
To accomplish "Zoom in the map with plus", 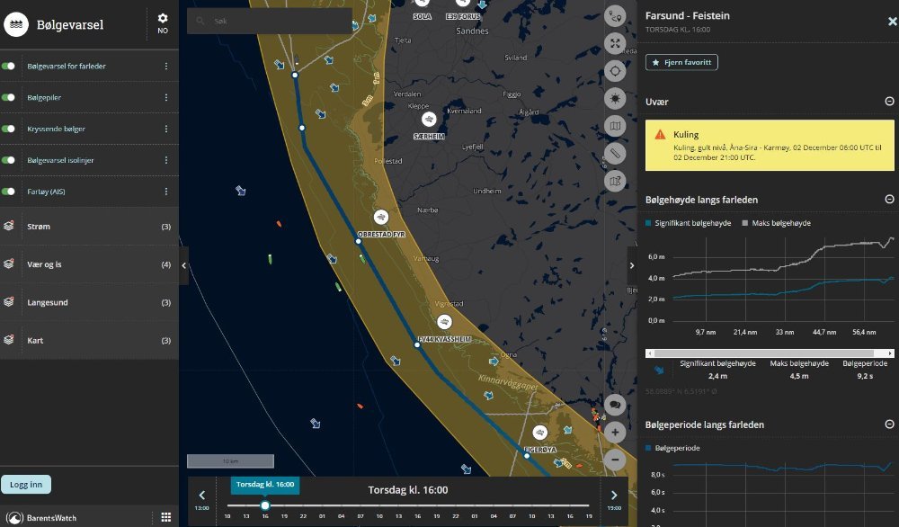I will click(615, 433).
